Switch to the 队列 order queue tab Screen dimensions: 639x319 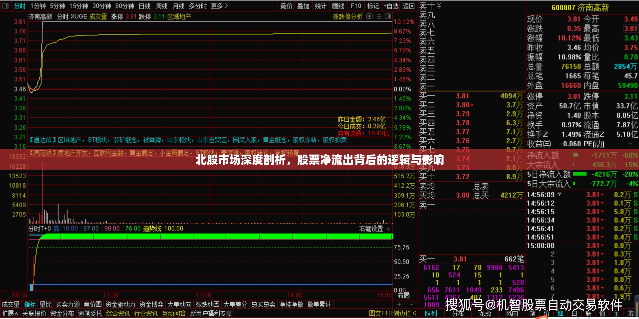point(431,313)
